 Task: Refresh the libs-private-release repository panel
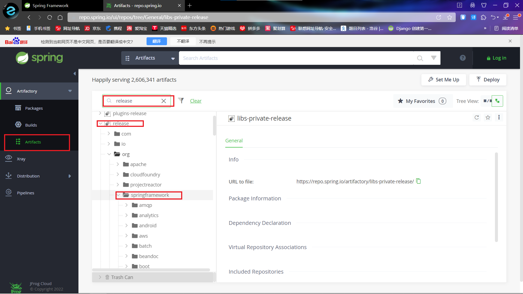477,117
